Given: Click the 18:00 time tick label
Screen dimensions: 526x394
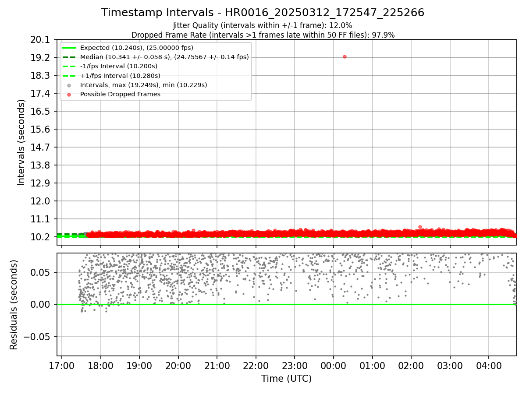Looking at the screenshot, I should [x=101, y=366].
